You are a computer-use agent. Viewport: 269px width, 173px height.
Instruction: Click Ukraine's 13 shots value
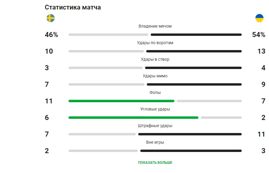coord(261,51)
